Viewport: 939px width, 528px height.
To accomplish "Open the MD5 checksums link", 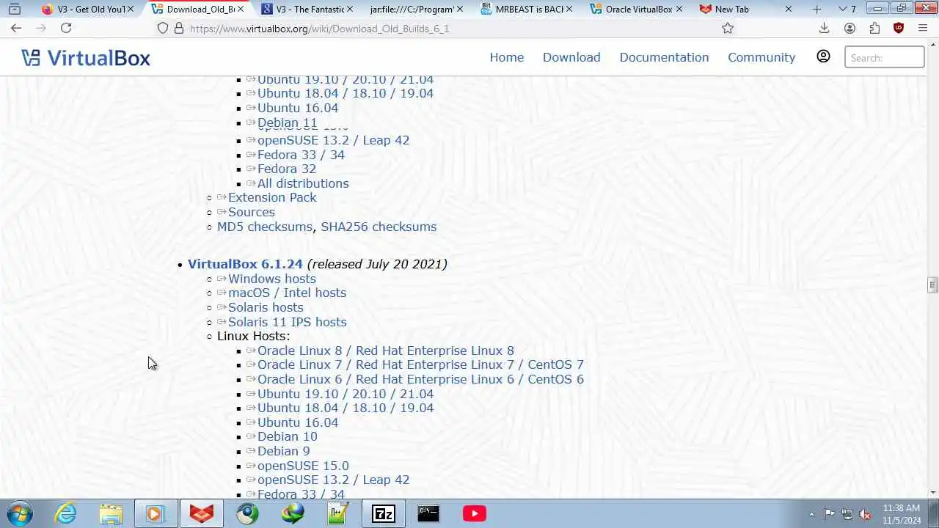I will coord(265,227).
